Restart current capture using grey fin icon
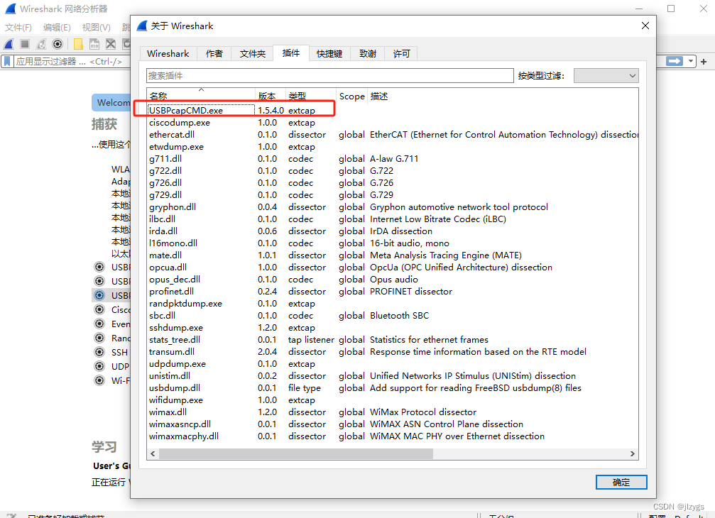 41,44
